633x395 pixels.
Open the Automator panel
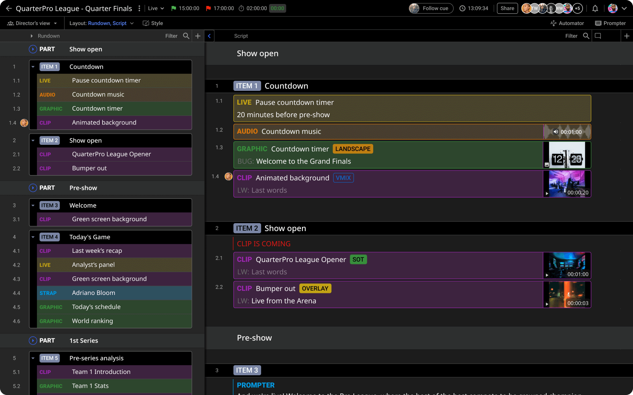click(567, 23)
